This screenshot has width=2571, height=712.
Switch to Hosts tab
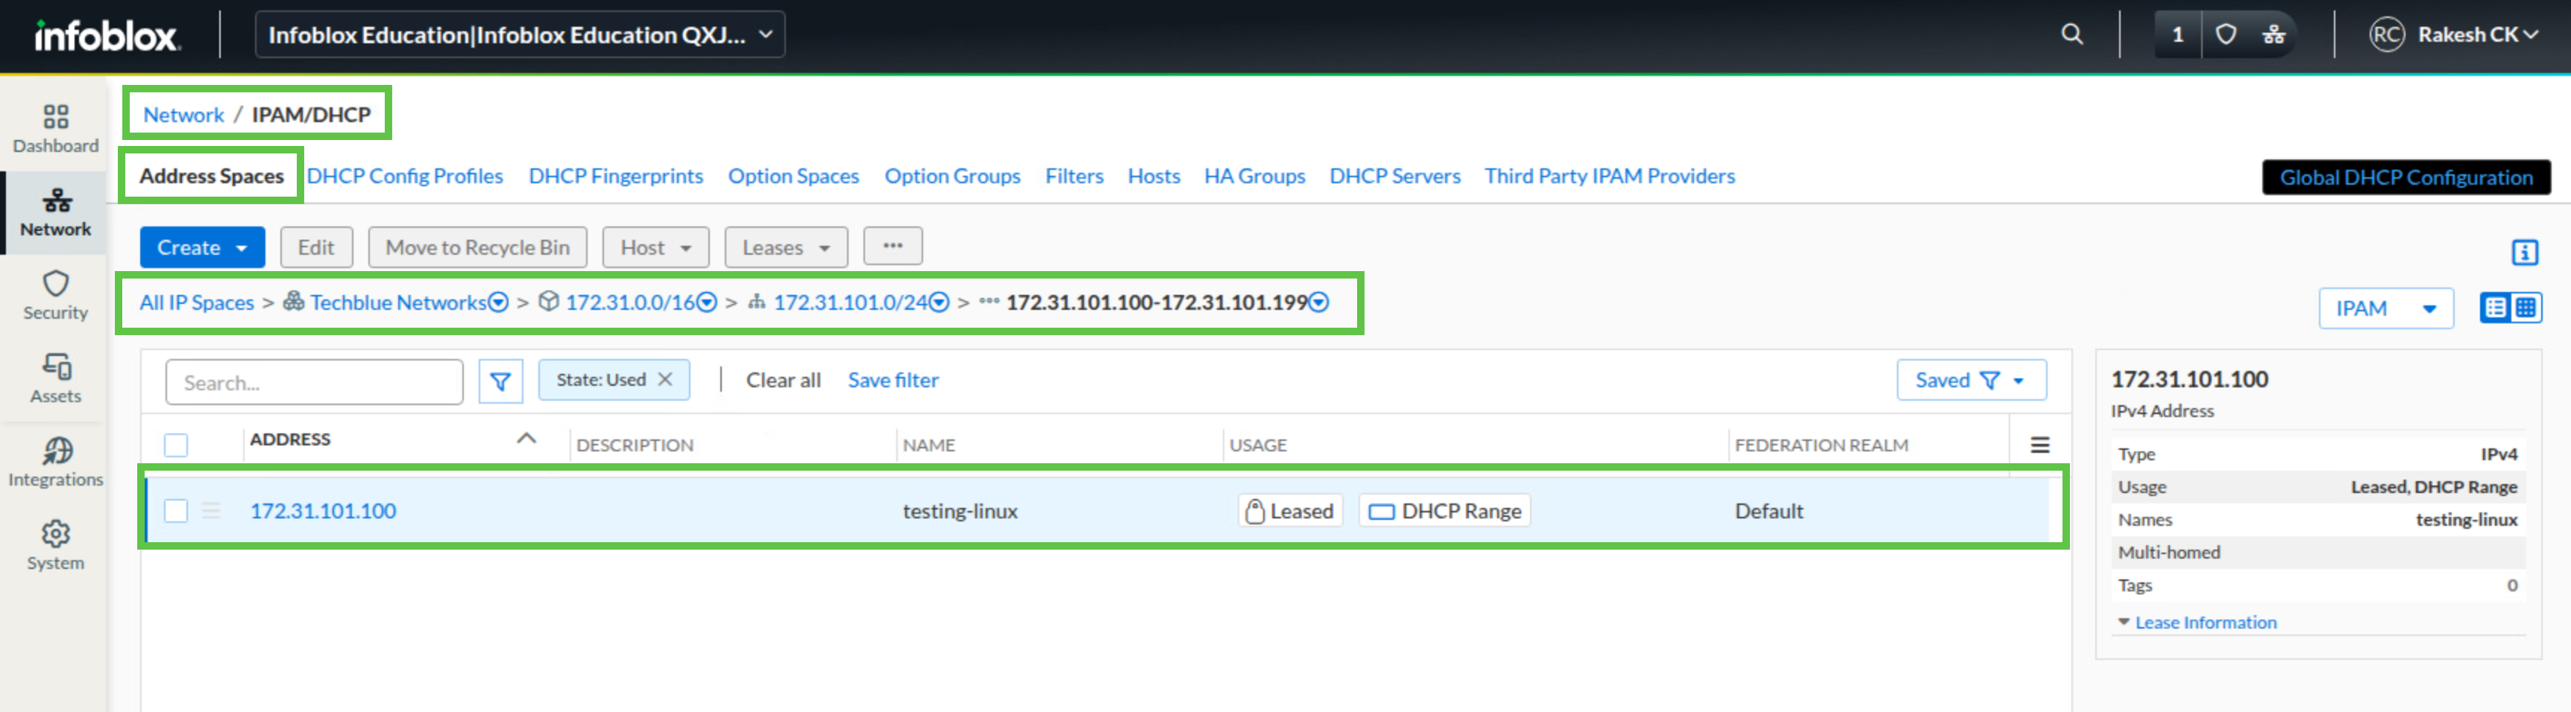pos(1154,176)
